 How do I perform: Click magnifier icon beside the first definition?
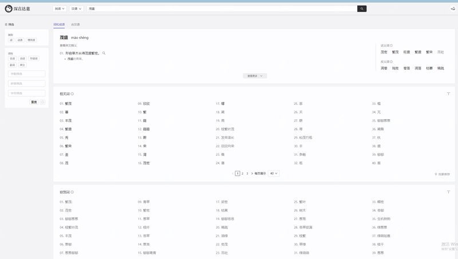pyautogui.click(x=104, y=53)
